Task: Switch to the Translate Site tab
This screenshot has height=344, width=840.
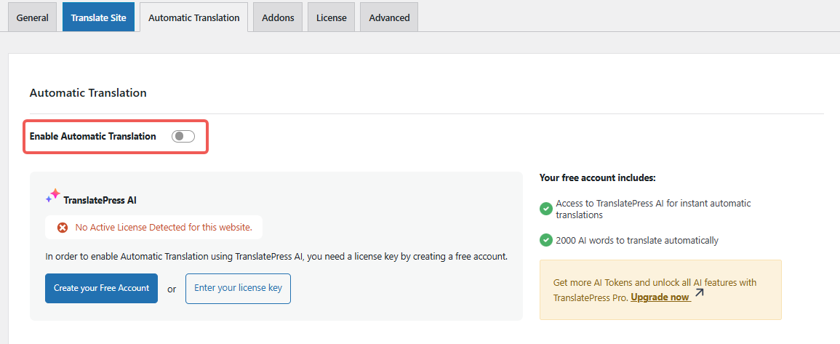Action: [98, 17]
